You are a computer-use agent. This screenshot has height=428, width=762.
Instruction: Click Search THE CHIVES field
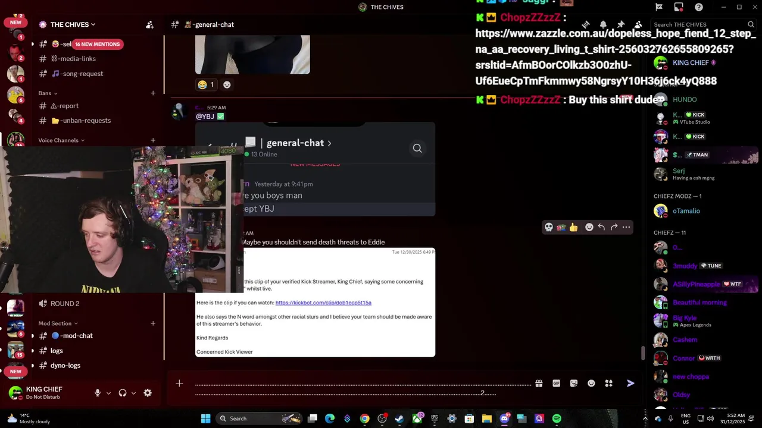click(704, 24)
